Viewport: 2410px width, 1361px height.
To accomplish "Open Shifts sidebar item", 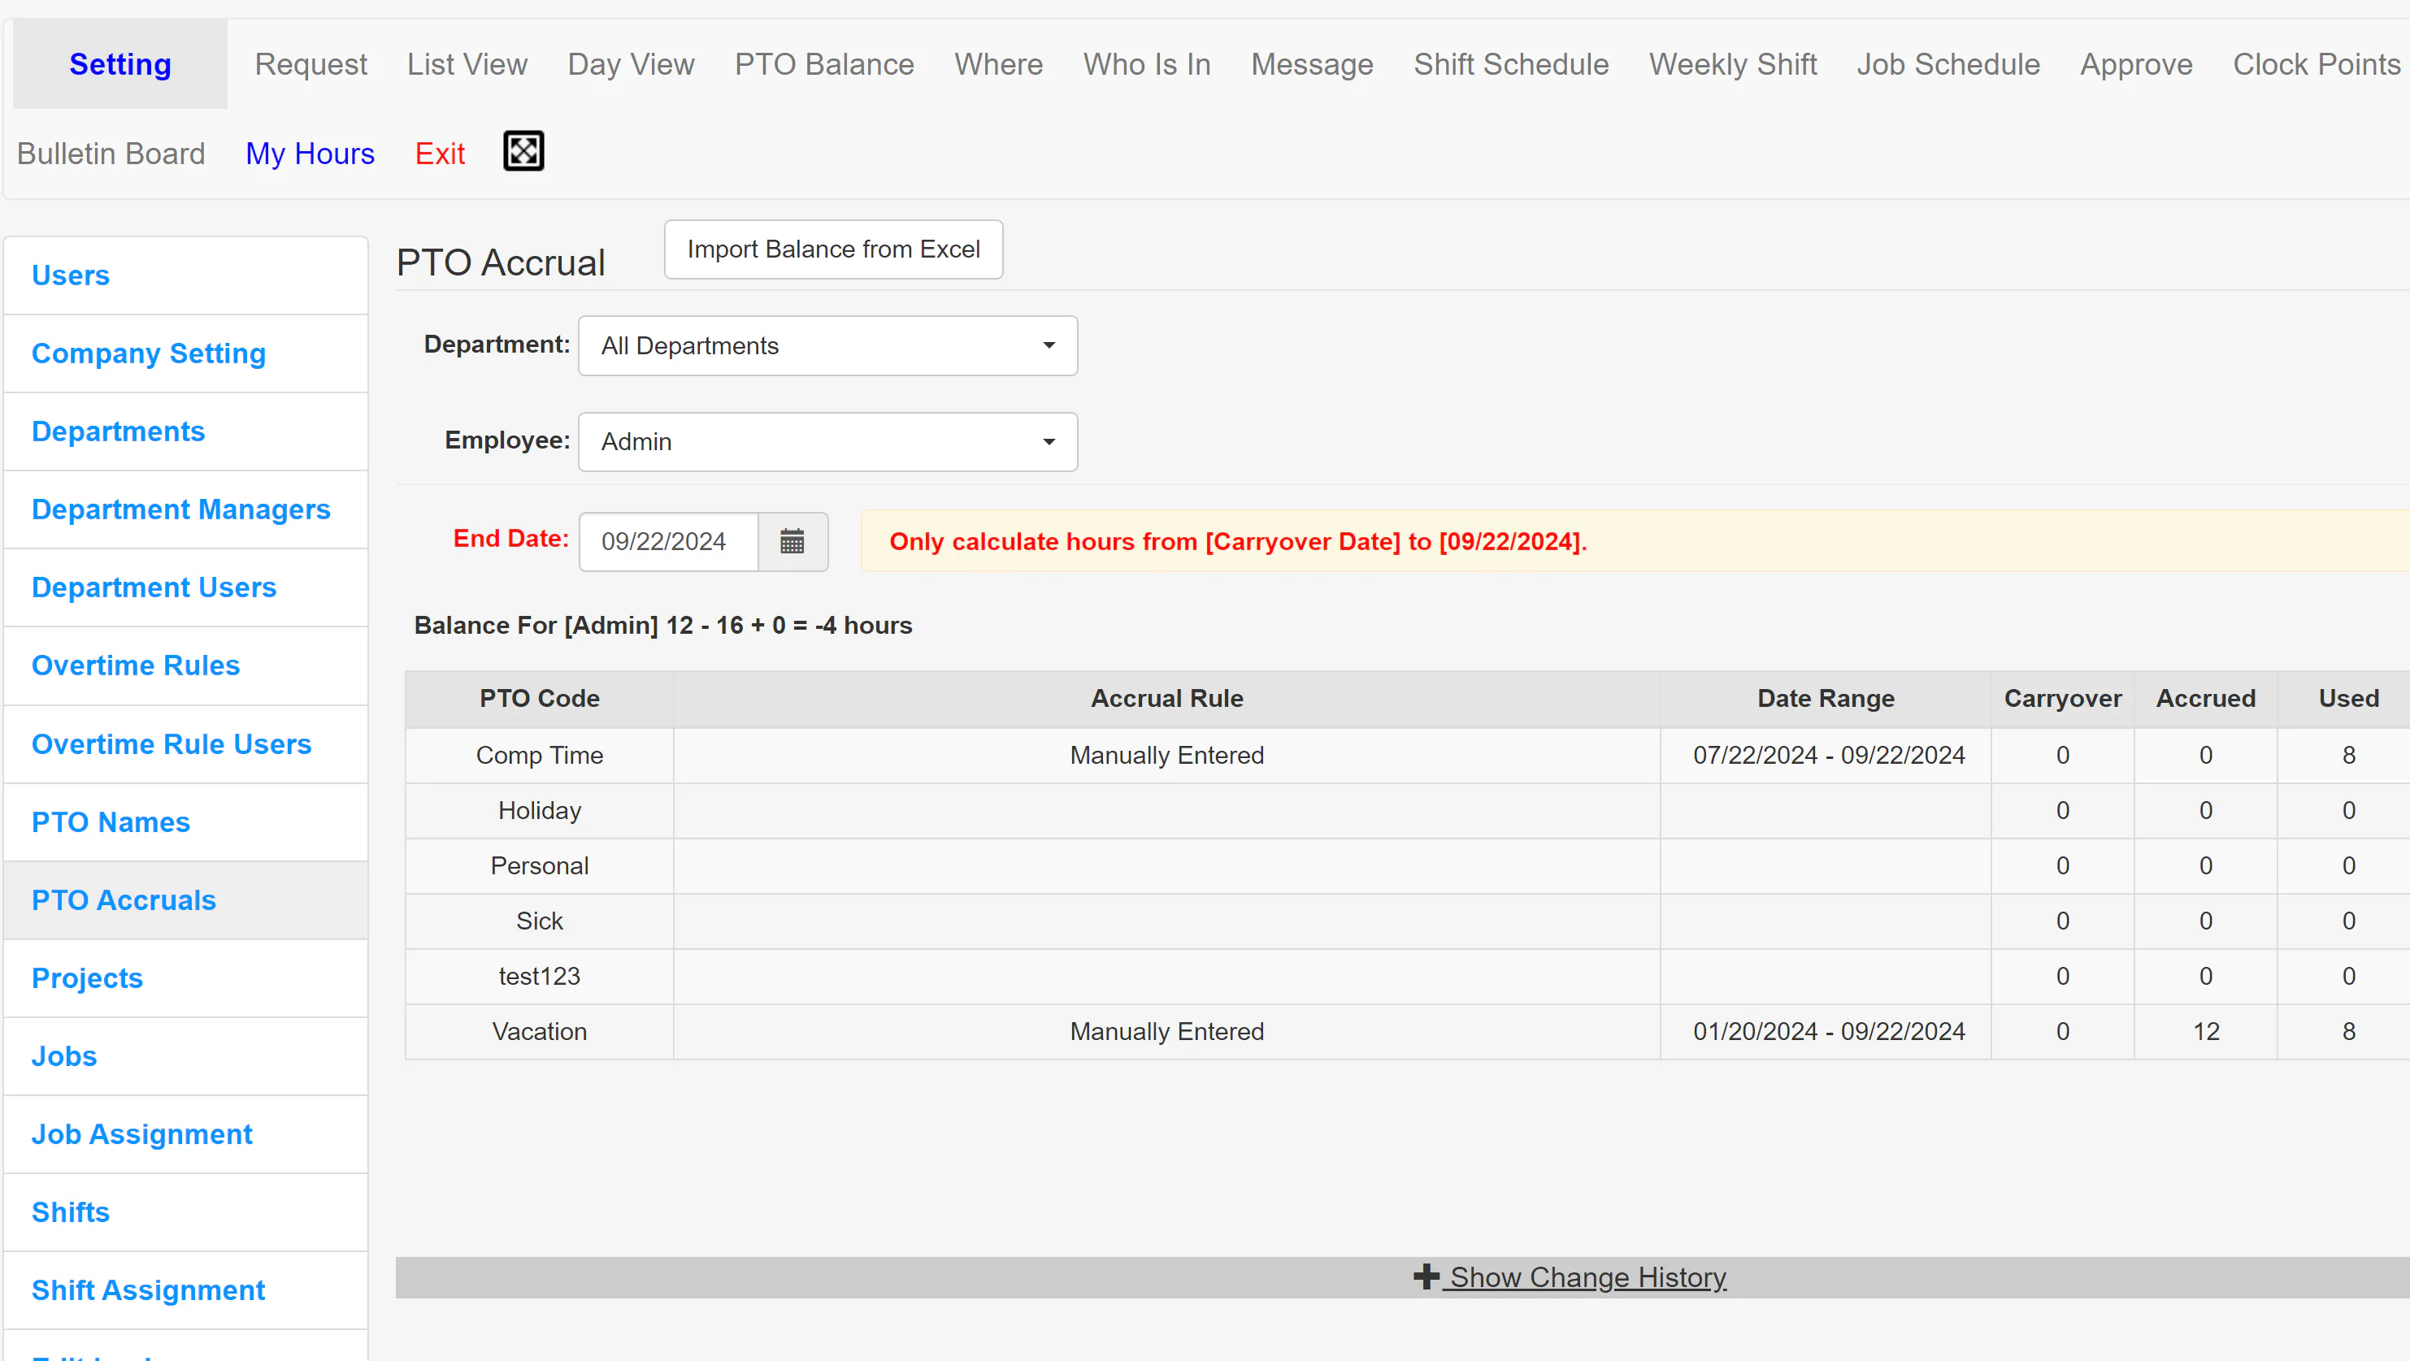I will (185, 1212).
